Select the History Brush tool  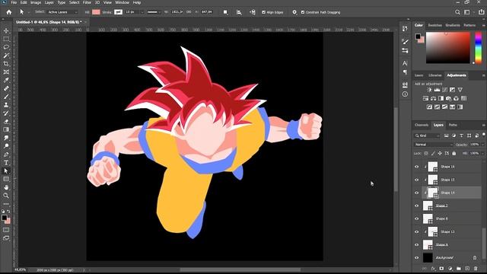point(6,113)
